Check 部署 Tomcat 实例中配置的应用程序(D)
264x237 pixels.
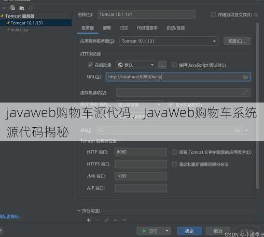click(x=174, y=152)
